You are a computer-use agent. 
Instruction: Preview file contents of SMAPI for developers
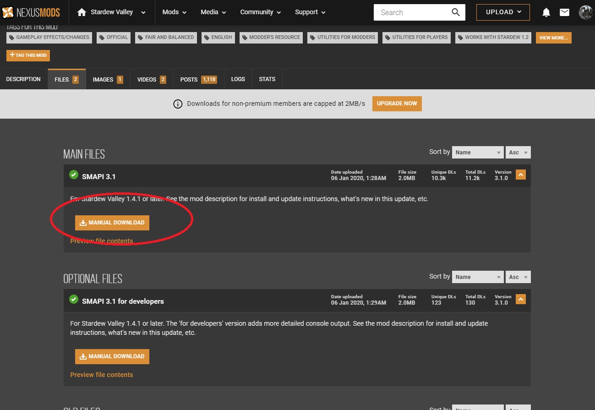[102, 375]
